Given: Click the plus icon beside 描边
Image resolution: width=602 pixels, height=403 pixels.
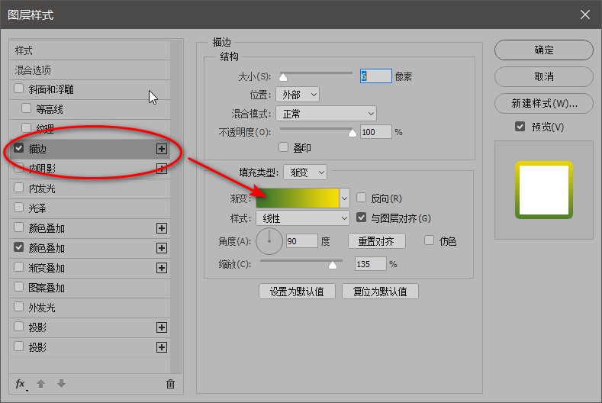Looking at the screenshot, I should pyautogui.click(x=161, y=149).
